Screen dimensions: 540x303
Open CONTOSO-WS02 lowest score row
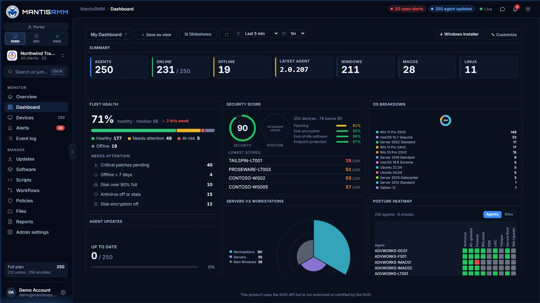[x=294, y=178]
